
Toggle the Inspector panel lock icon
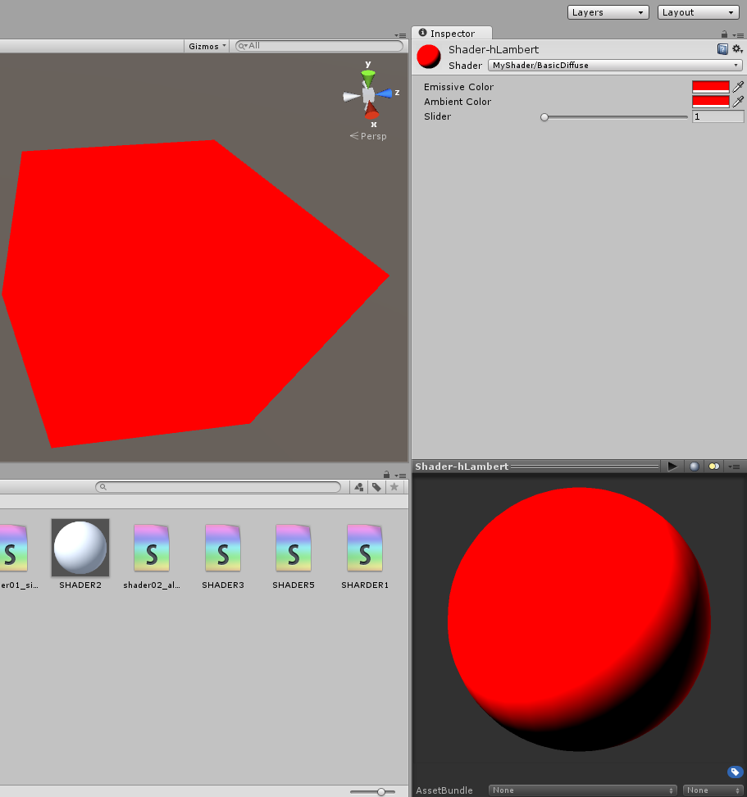(724, 34)
